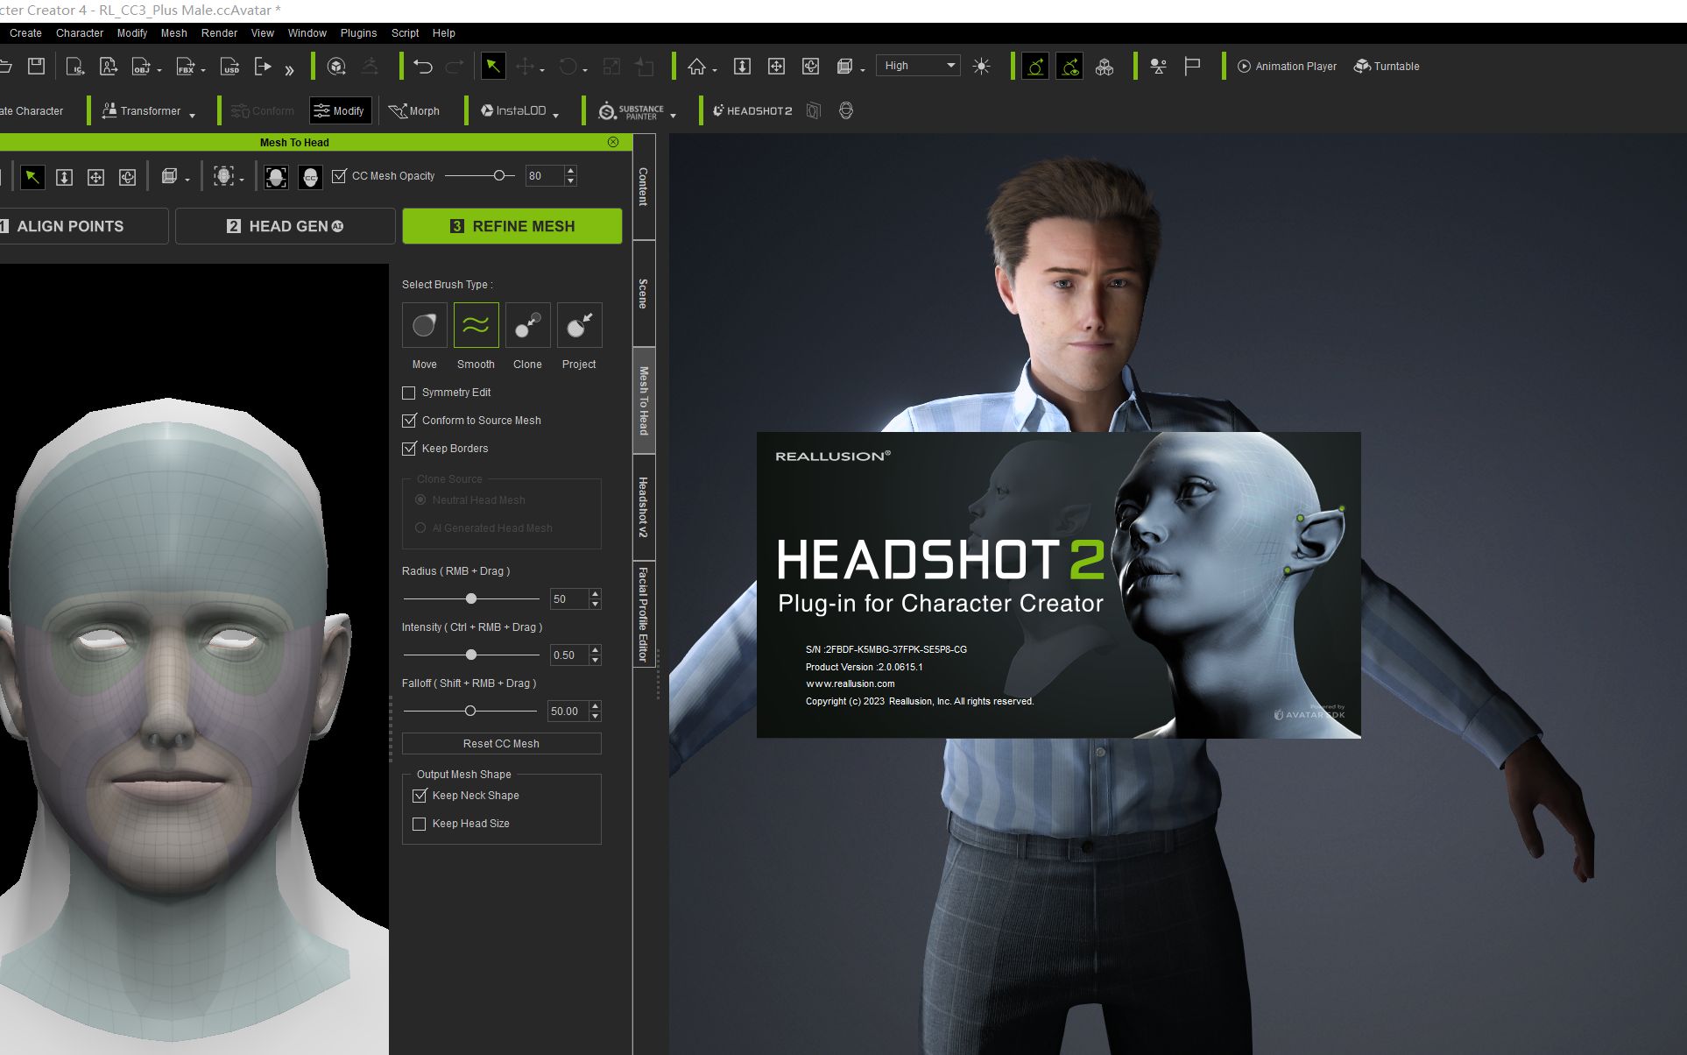This screenshot has width=1687, height=1055.
Task: Select the Smooth brush type
Action: tap(475, 324)
